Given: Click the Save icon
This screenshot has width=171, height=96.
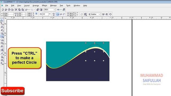Looking at the screenshot, I should pyautogui.click(x=9, y=10).
